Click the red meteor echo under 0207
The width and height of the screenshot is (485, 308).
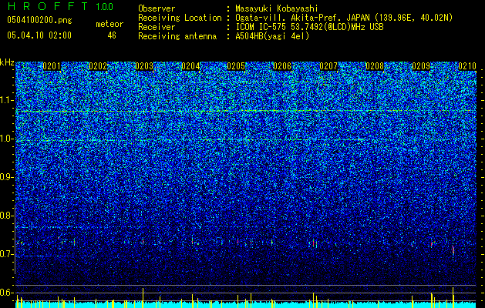313,243
